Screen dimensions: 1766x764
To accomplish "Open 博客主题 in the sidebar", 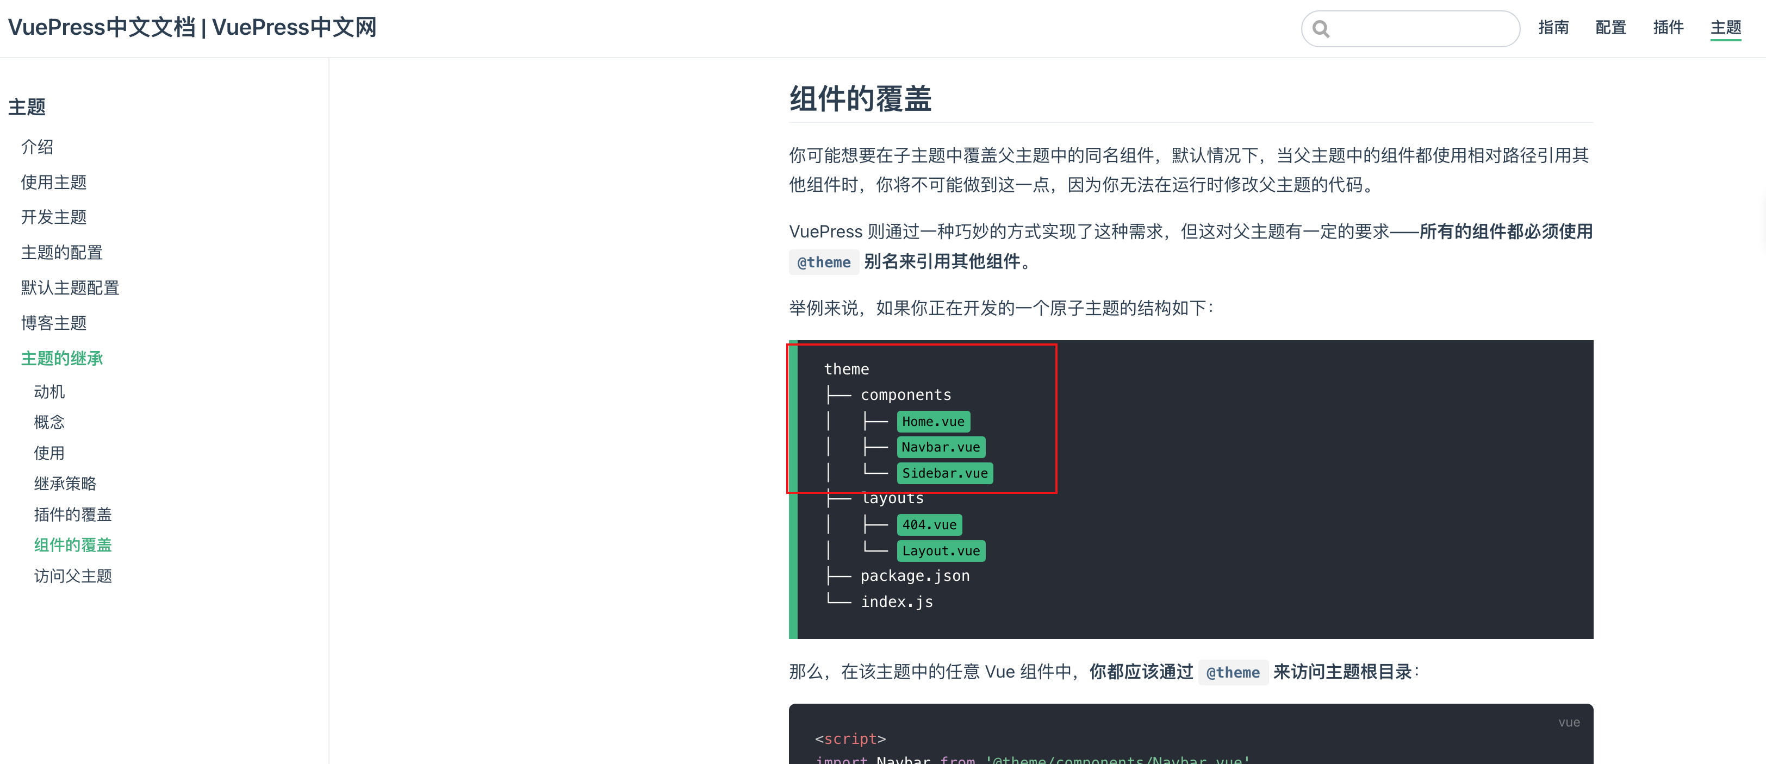I will [53, 323].
